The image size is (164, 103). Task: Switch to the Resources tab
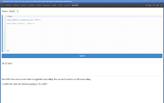(x=46, y=5)
